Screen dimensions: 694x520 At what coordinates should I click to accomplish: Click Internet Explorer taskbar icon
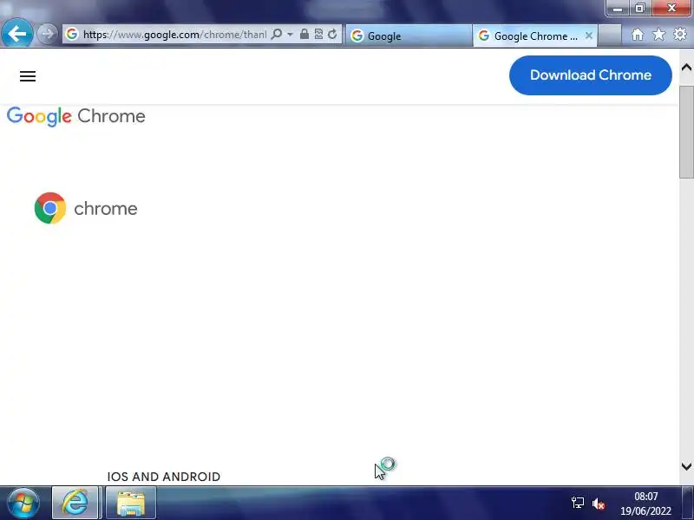coord(75,503)
